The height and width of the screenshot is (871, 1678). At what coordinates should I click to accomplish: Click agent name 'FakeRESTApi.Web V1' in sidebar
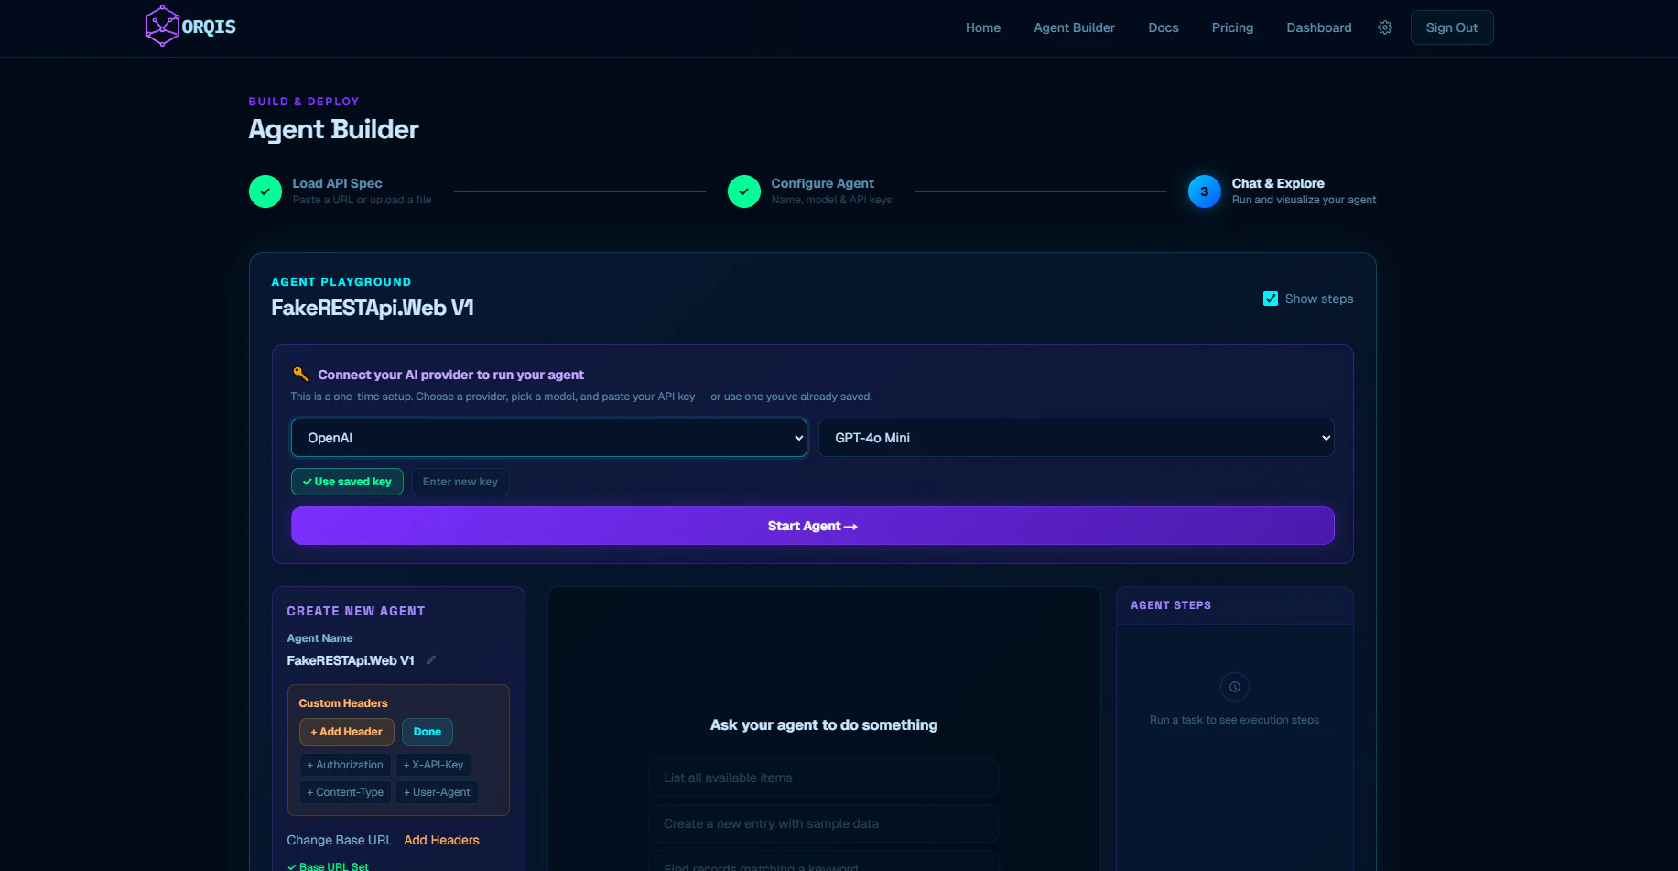pos(351,660)
